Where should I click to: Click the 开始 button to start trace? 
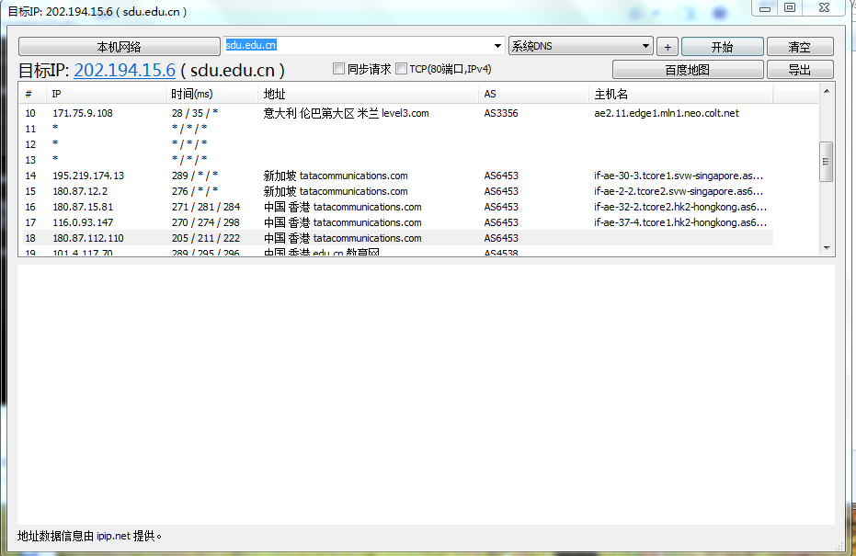(x=722, y=47)
